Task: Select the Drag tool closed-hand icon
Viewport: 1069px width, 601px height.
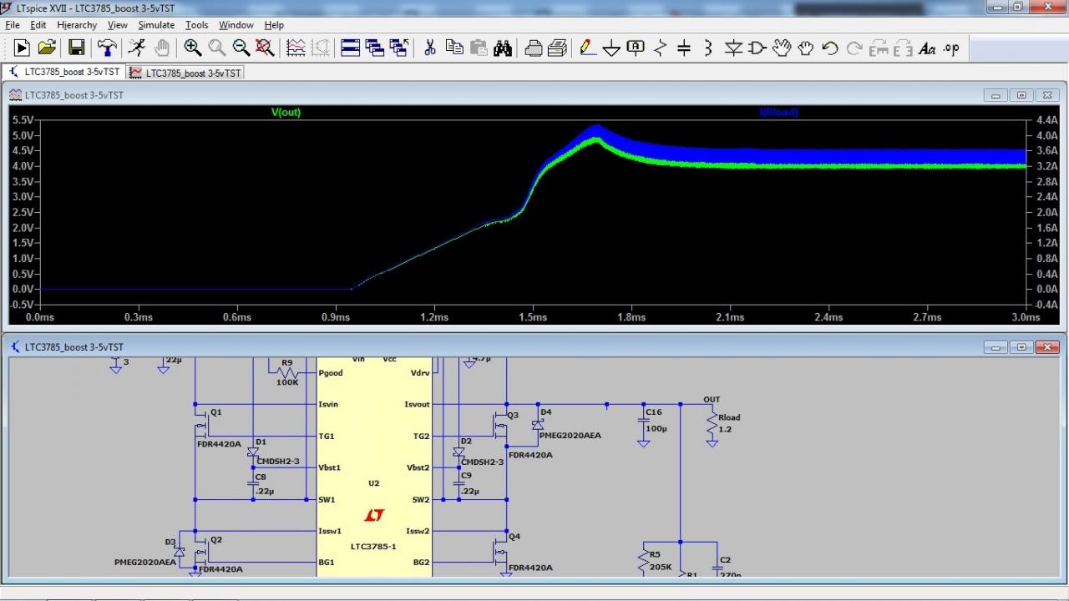Action: (x=806, y=48)
